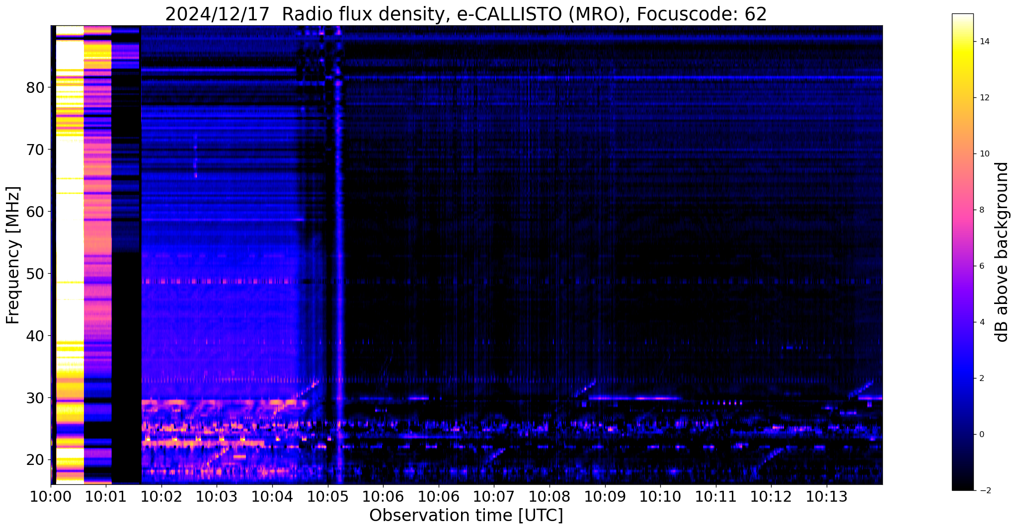Click the 10:05 time tick label

327,497
